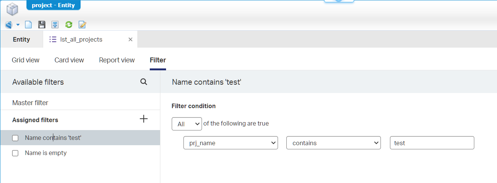This screenshot has width=497, height=183.
Task: Add an assigned filter with plus icon
Action: point(144,119)
